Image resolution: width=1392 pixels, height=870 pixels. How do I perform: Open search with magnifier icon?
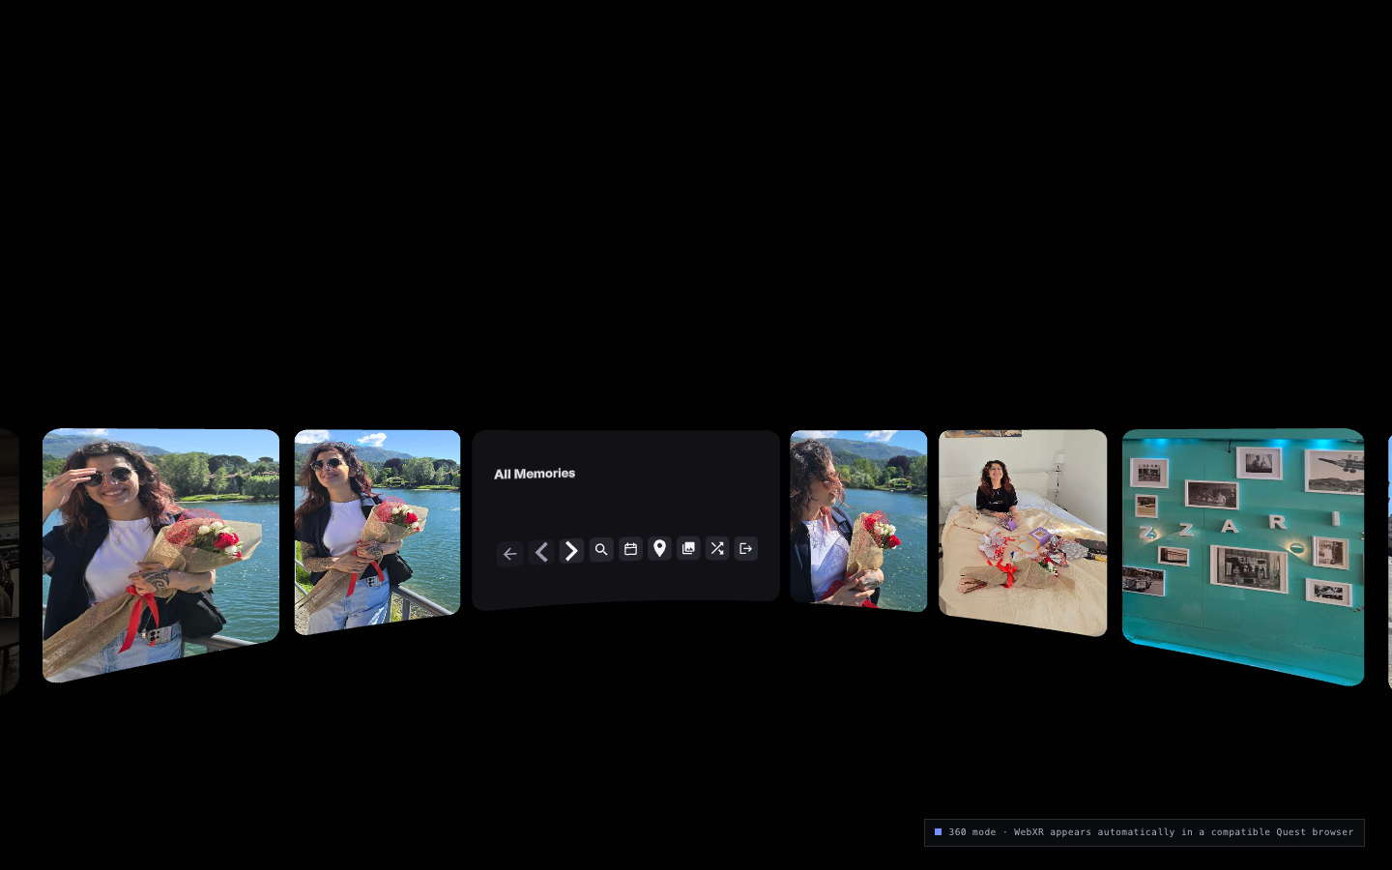click(x=601, y=549)
